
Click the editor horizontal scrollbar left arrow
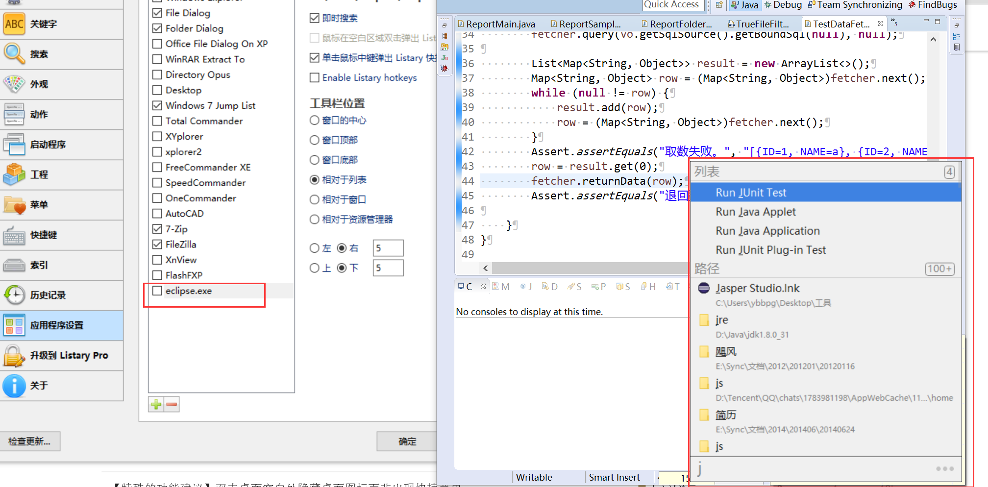[x=486, y=268]
